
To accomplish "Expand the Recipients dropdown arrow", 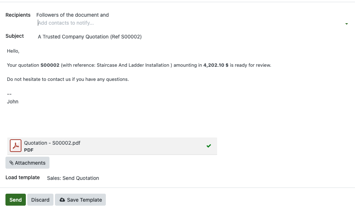I will 347,24.
